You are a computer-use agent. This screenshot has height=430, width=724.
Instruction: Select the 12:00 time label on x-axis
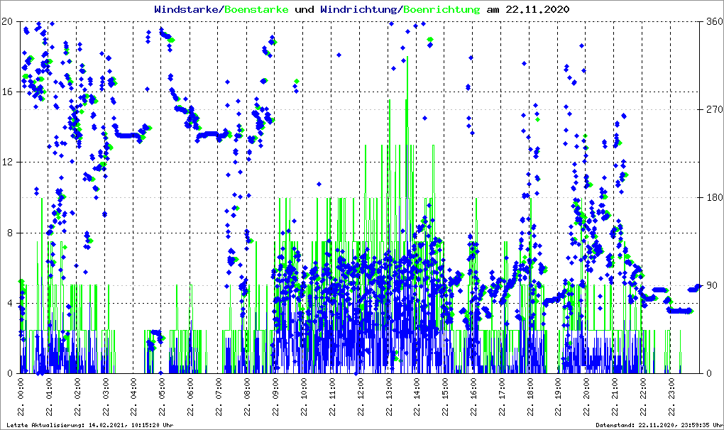(361, 400)
